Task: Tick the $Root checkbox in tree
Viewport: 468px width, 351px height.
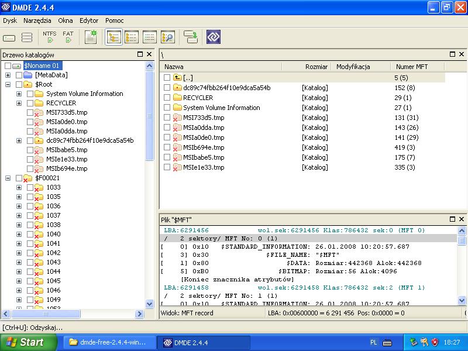Action: pos(19,84)
